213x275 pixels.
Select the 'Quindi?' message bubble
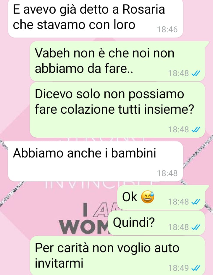[156, 223]
